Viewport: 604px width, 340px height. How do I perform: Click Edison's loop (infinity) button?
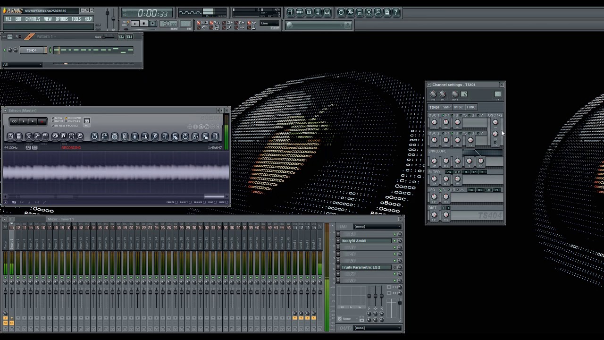click(x=14, y=122)
